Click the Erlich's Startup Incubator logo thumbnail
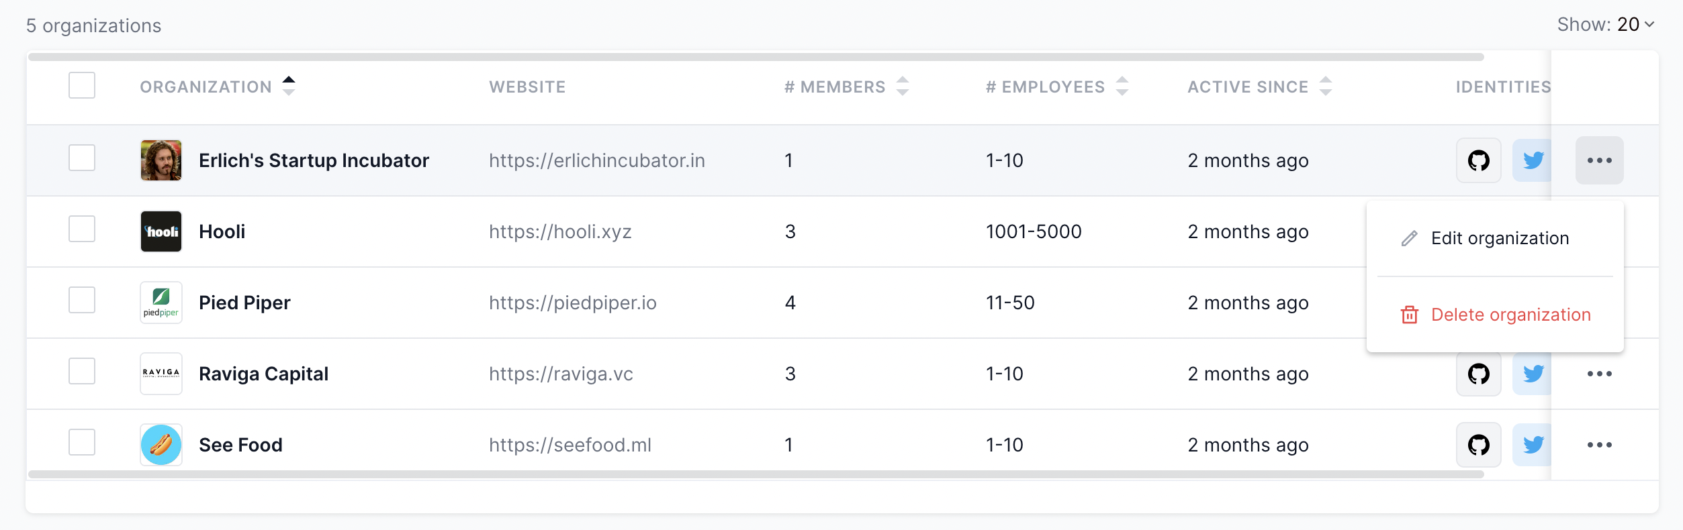The width and height of the screenshot is (1683, 530). click(161, 160)
